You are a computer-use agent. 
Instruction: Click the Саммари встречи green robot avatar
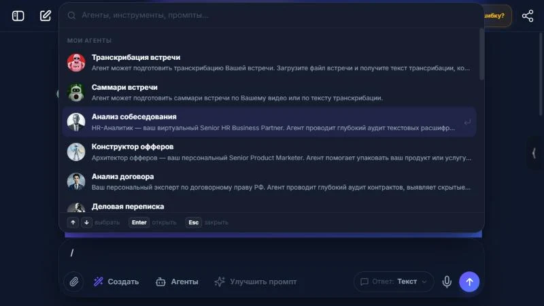(76, 92)
